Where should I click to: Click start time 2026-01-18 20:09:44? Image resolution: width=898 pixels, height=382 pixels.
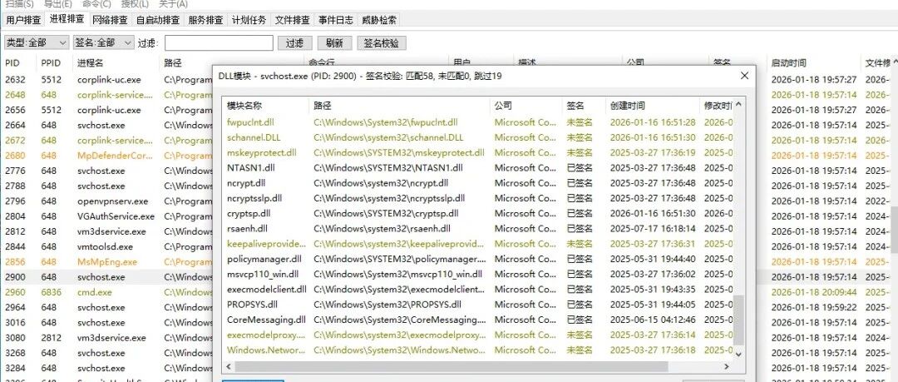(x=814, y=292)
